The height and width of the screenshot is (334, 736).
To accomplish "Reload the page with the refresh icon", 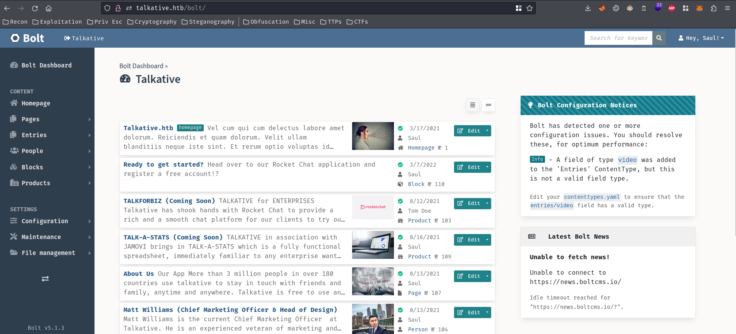I will click(x=35, y=8).
